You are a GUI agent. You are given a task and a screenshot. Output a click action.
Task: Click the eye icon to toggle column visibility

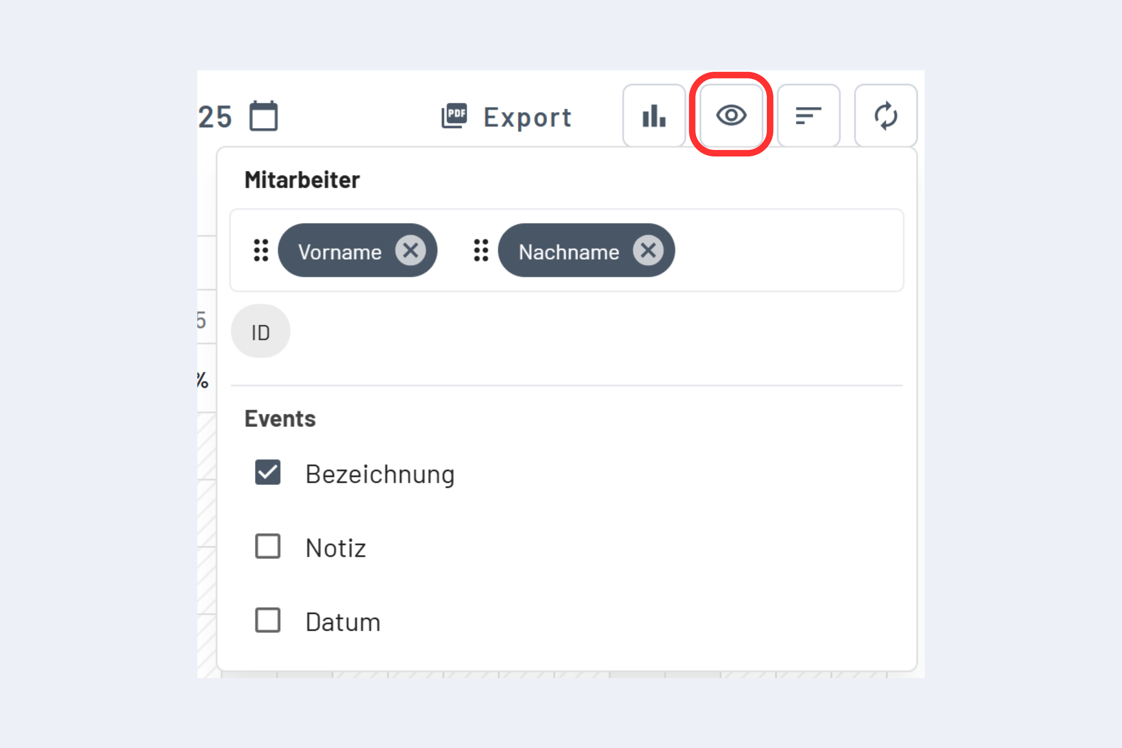[731, 115]
